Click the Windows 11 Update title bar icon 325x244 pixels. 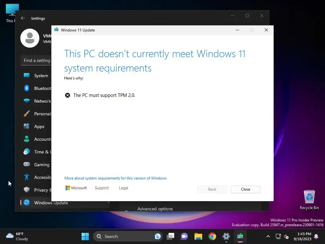pyautogui.click(x=56, y=30)
